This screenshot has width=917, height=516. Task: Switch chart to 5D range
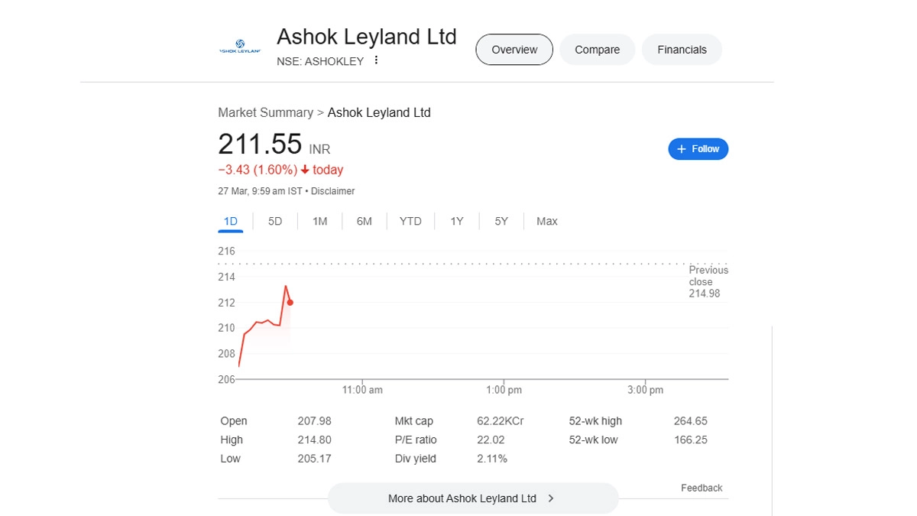tap(275, 222)
